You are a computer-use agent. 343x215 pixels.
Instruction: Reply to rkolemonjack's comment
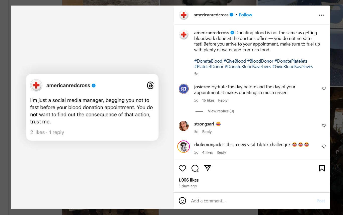tap(221, 152)
